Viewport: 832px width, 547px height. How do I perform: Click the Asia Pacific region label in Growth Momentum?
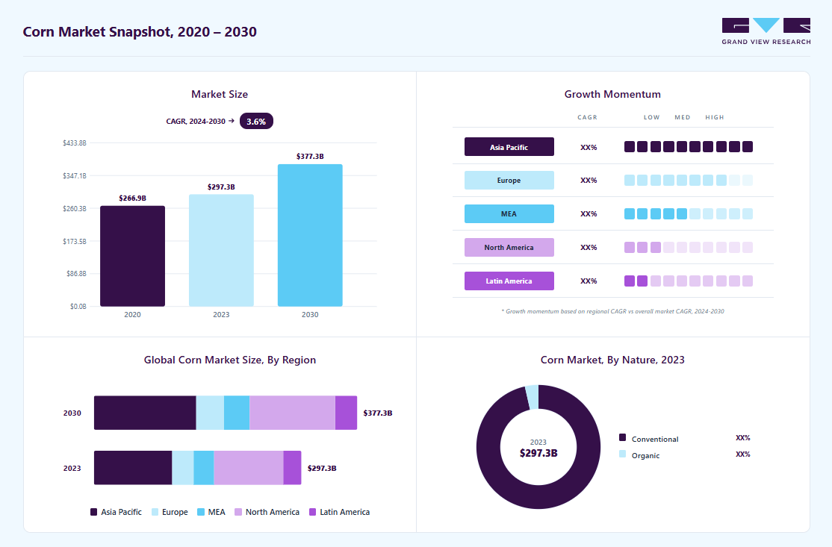pyautogui.click(x=509, y=147)
